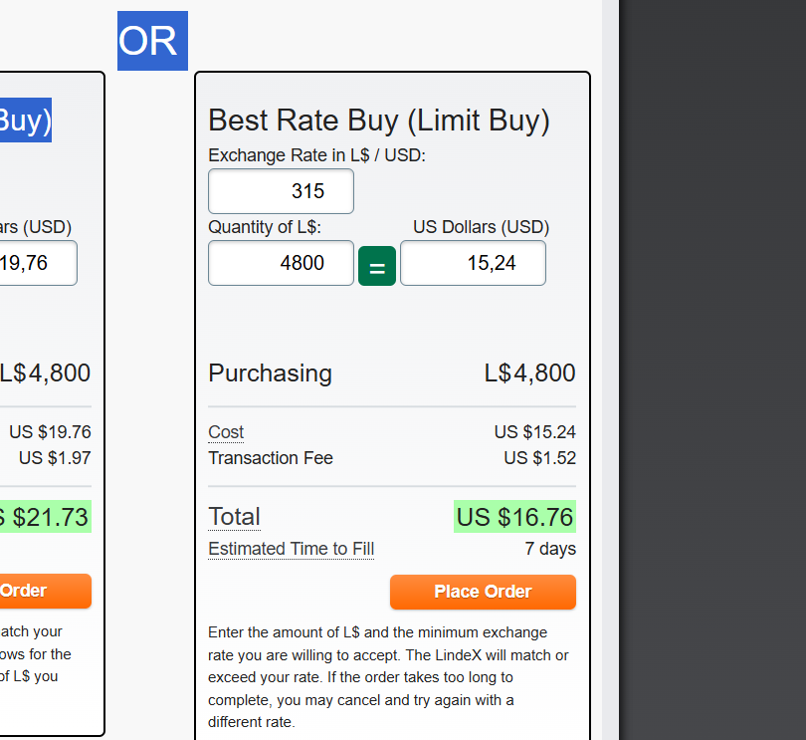Focus the left panel field showing 19,76

(38, 263)
